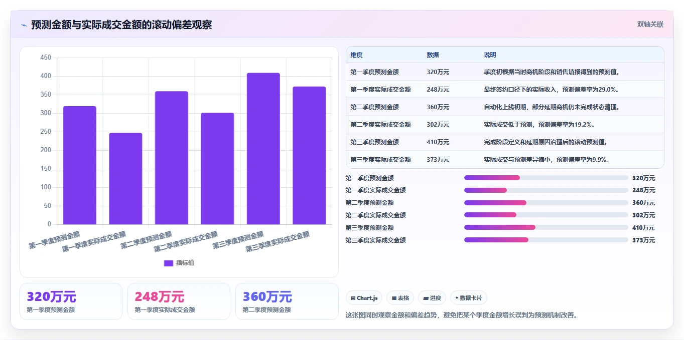Screen dimensions: 684x340
Task: Open the 360万元 data card
Action: (287, 301)
